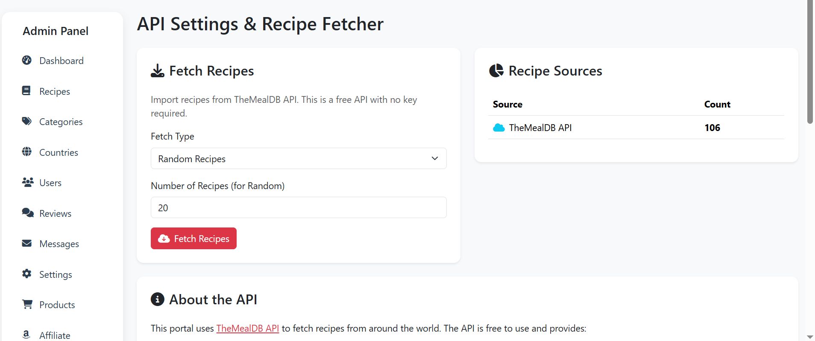Expand dropdown using its chevron arrow
The width and height of the screenshot is (815, 341).
(435, 158)
